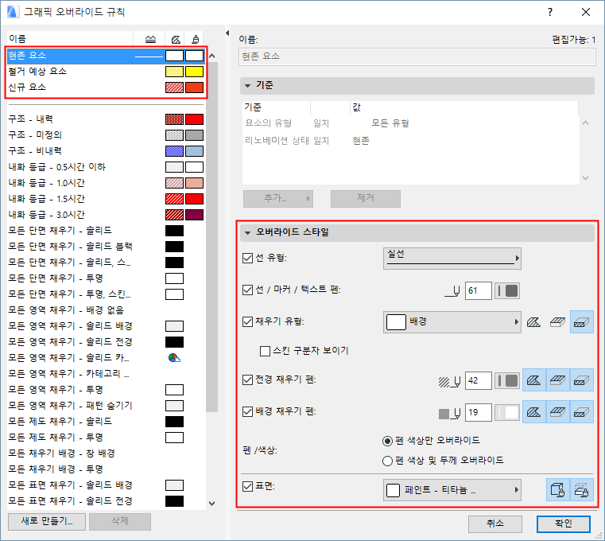Click criteria list scroll down arrow
Viewport: 605px width, 541px height.
[x=585, y=178]
